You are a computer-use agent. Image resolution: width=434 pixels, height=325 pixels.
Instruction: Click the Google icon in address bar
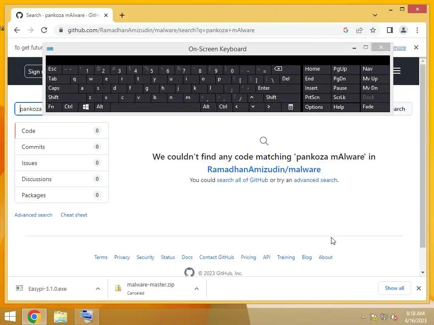click(x=345, y=30)
